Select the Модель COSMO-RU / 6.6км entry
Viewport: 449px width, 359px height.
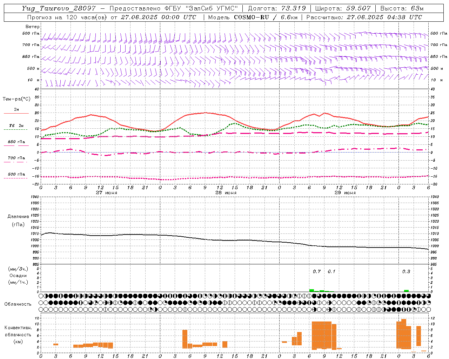252,17
